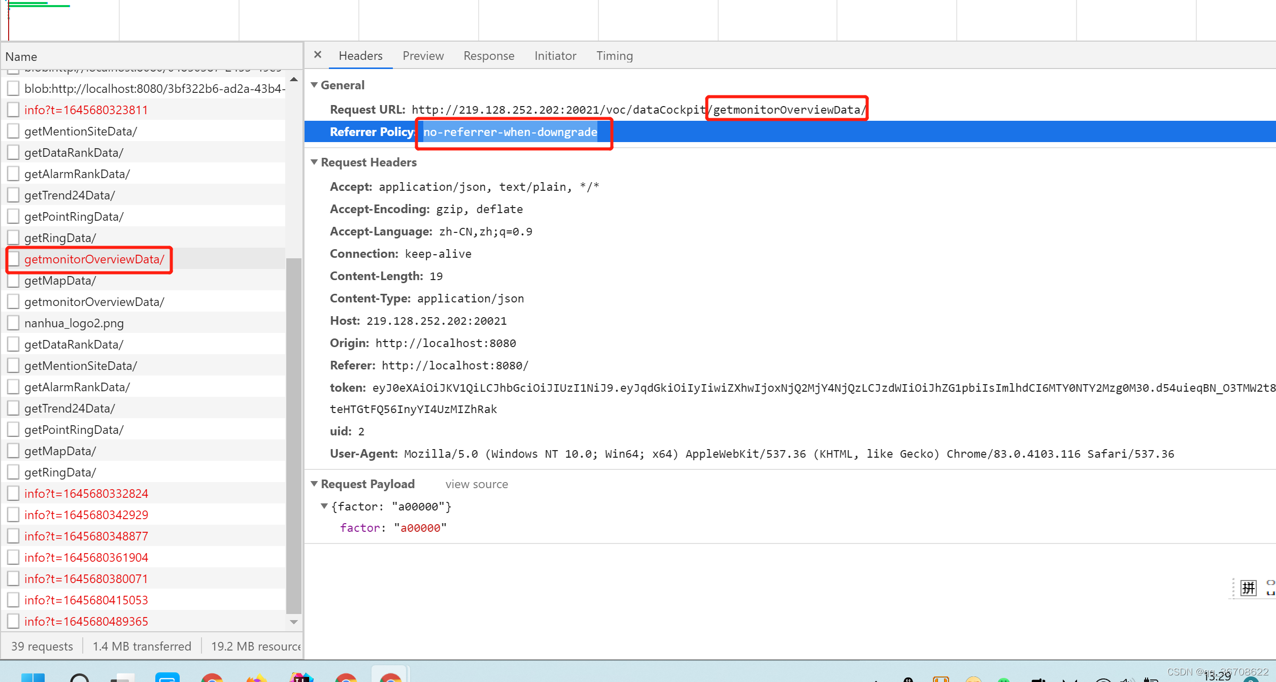Open the blue app taskbar icon

[167, 677]
